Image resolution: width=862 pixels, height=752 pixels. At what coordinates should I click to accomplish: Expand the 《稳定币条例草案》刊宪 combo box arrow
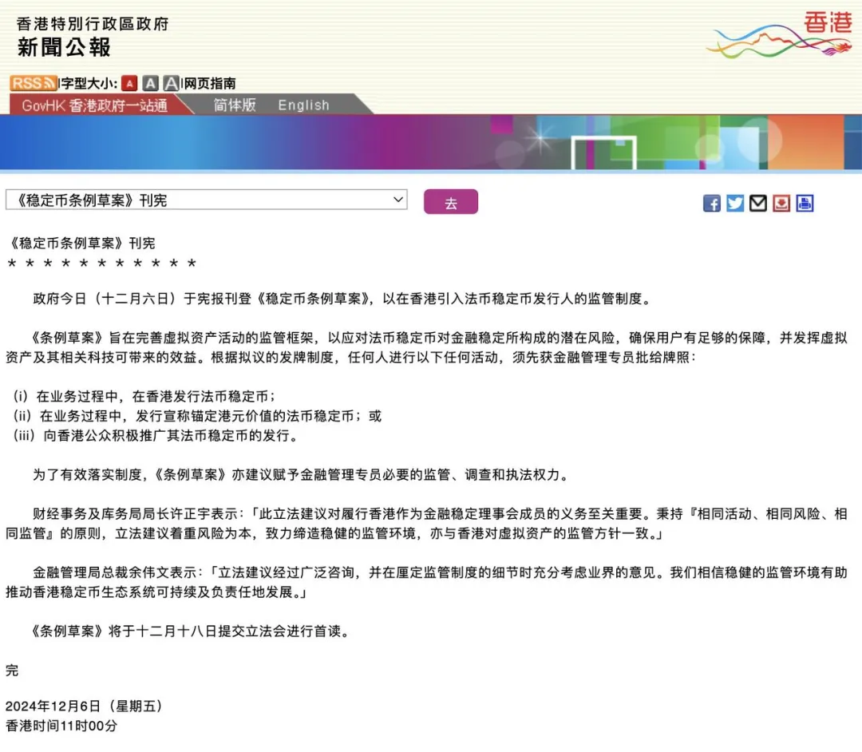(x=398, y=200)
